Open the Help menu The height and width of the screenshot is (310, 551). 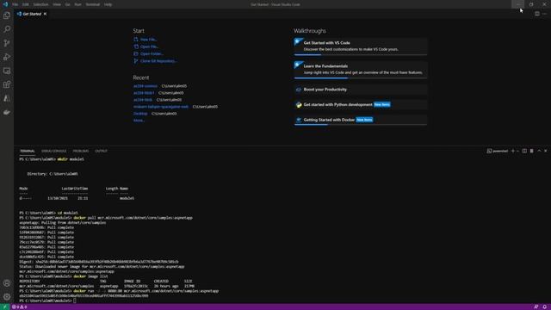pos(108,4)
